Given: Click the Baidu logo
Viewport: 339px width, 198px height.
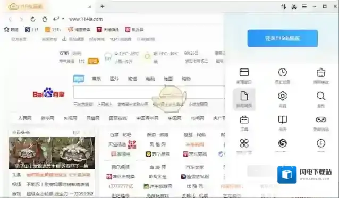Looking at the screenshot, I should (x=48, y=93).
